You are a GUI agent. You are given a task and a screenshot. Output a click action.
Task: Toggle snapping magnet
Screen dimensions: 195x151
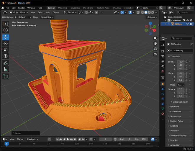86,12
